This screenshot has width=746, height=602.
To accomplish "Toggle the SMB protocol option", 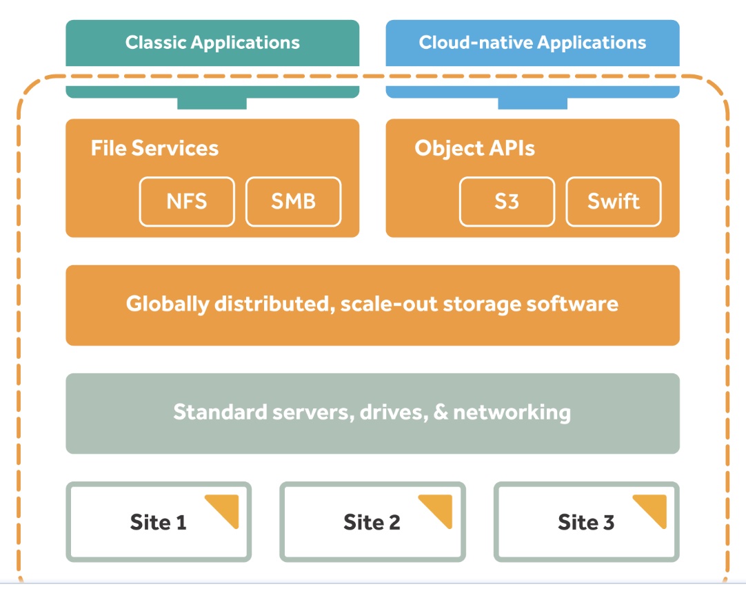I will pyautogui.click(x=293, y=201).
